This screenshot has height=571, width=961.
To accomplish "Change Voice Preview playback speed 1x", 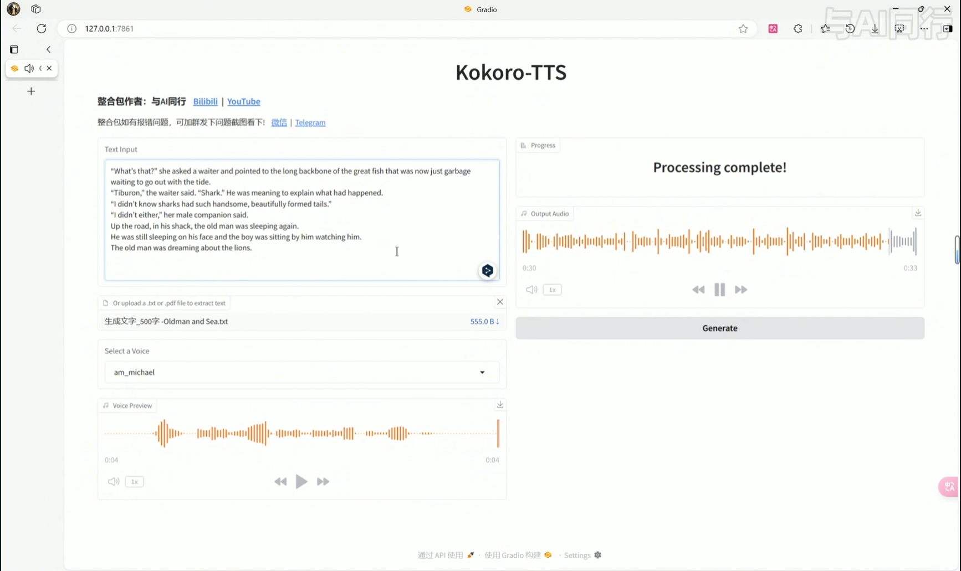I will (x=134, y=482).
